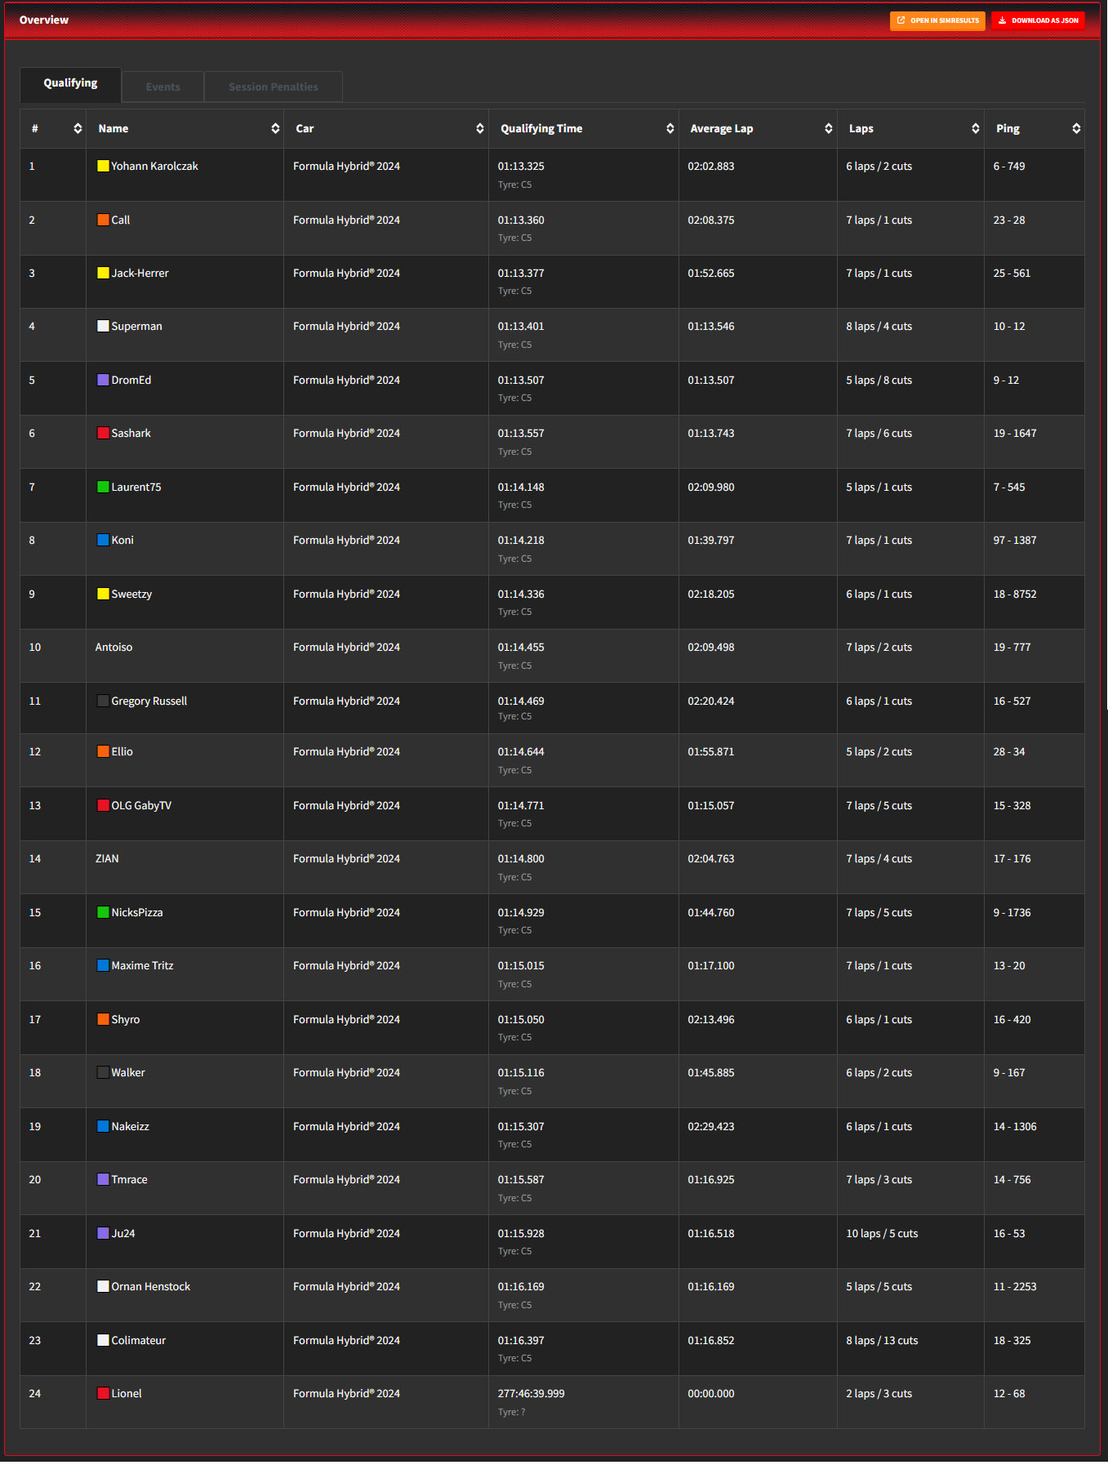
Task: Select the Sashark driver row name
Action: click(x=131, y=433)
